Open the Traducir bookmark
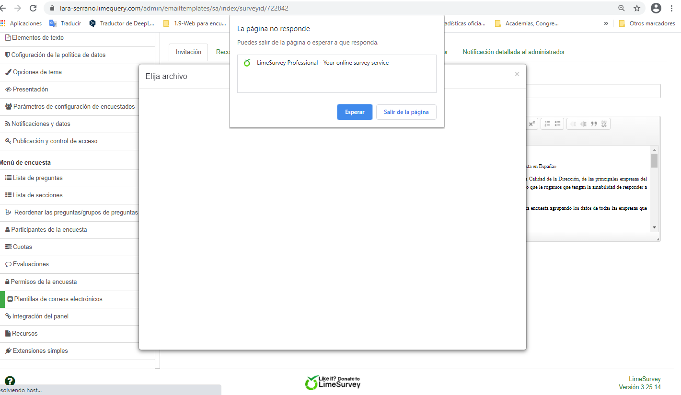Screen dimensions: 681x395 point(65,23)
